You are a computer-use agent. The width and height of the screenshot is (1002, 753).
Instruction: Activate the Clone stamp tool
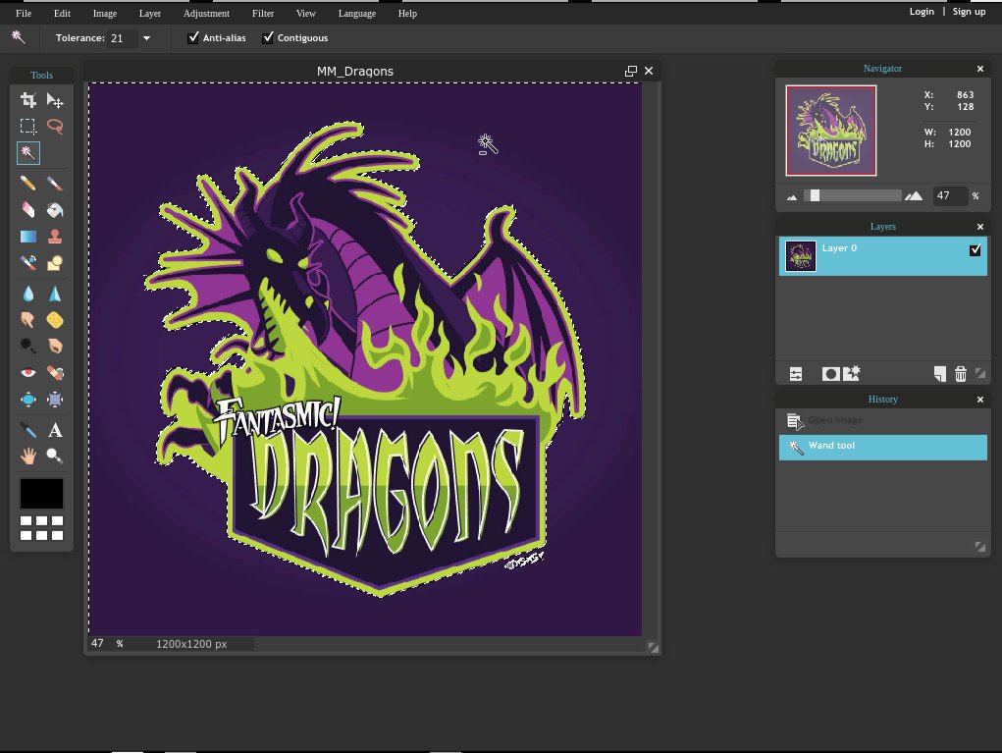(x=55, y=236)
